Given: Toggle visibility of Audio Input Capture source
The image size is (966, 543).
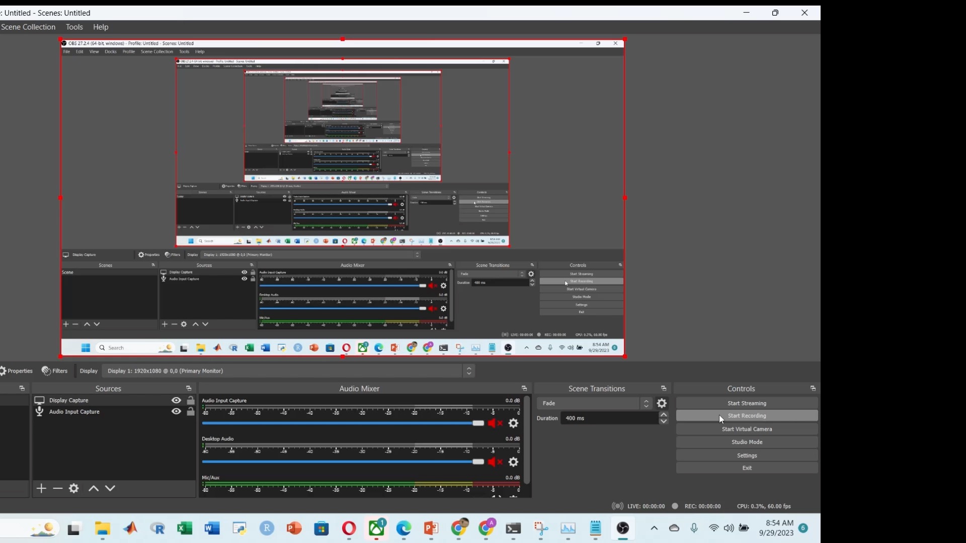Looking at the screenshot, I should (176, 412).
